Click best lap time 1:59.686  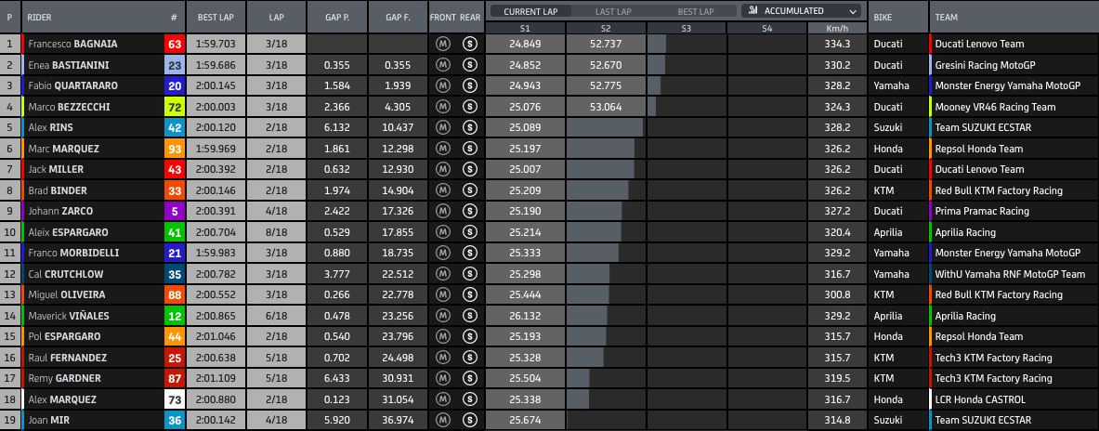click(216, 64)
